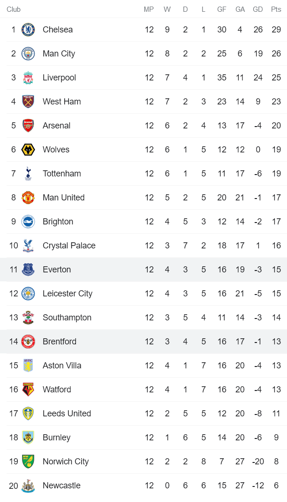Screen dimensions: 287x502
Task: Select the Liverpool crest icon
Action: (x=28, y=78)
